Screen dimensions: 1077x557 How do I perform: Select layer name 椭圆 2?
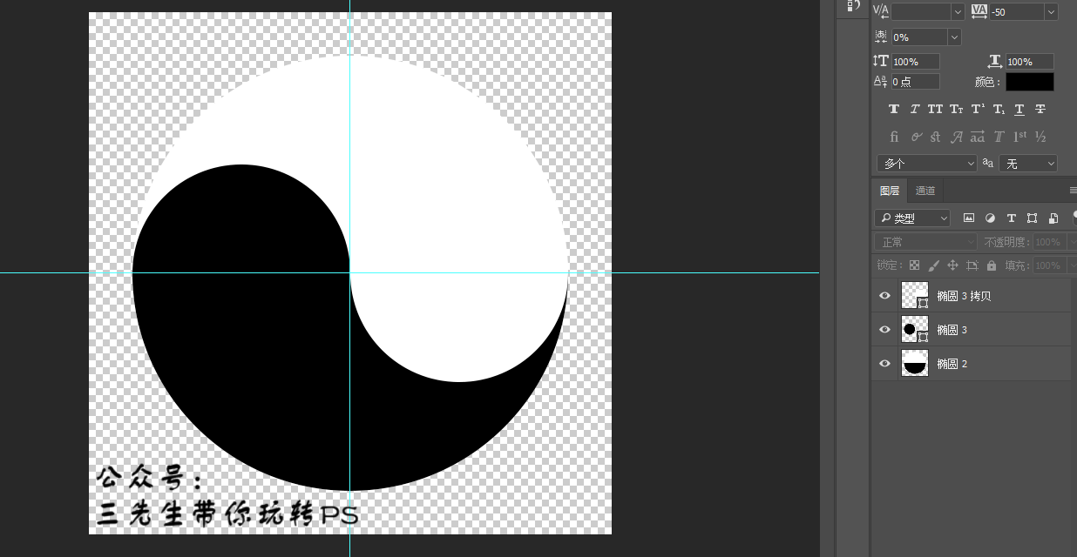(952, 364)
